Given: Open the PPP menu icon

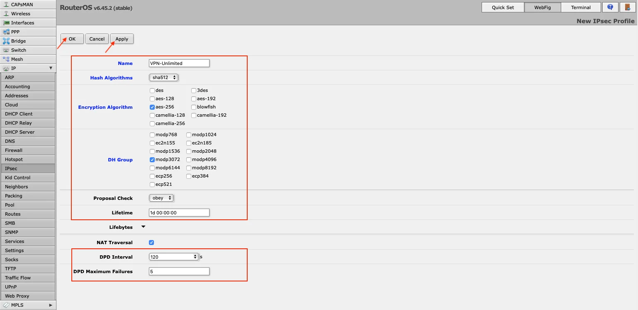Looking at the screenshot, I should (x=6, y=32).
